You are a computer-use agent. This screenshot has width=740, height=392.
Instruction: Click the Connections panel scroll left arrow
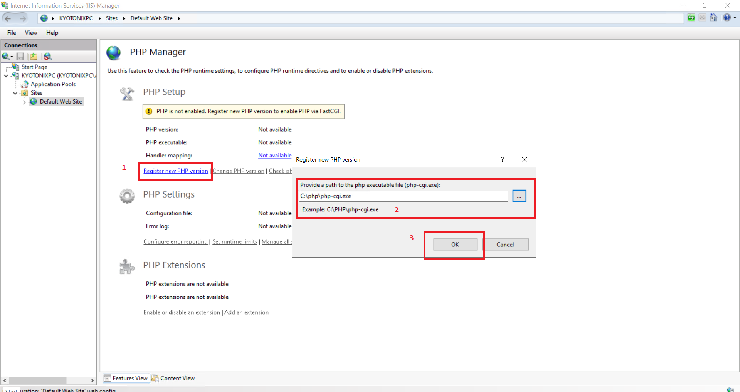(x=5, y=380)
